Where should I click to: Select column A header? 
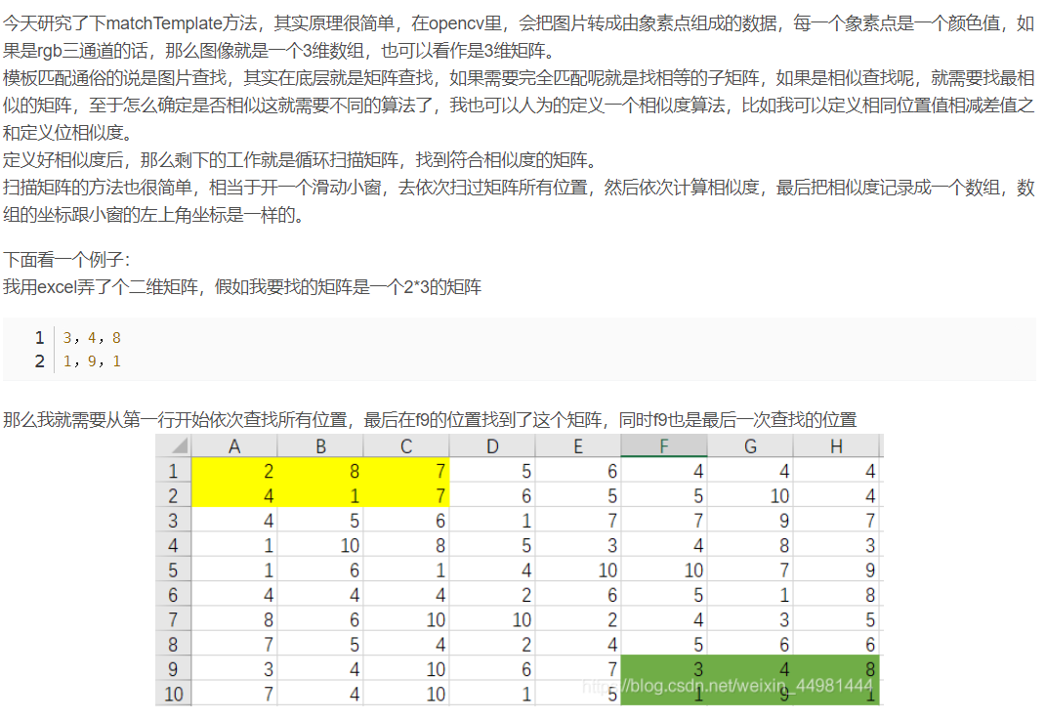234,445
